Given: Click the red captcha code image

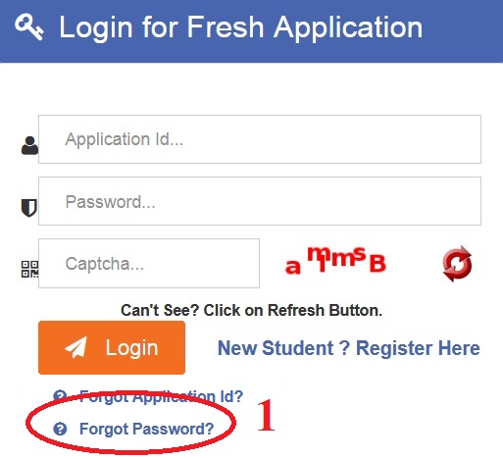Looking at the screenshot, I should [335, 261].
